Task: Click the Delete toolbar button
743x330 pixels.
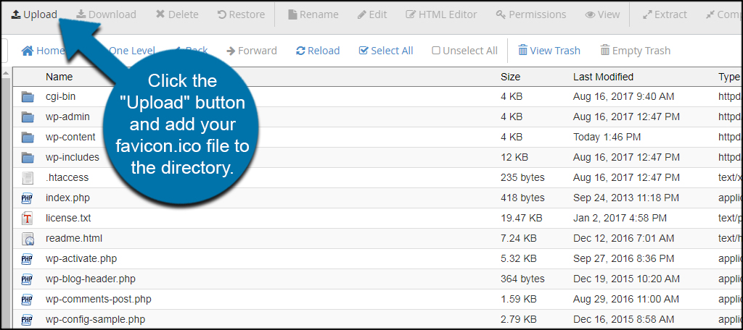Action: [177, 14]
